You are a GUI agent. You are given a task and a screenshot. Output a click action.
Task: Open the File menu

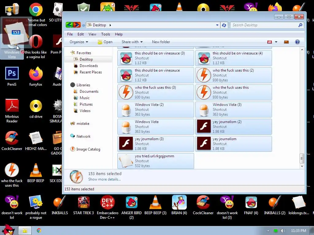[x=70, y=34]
